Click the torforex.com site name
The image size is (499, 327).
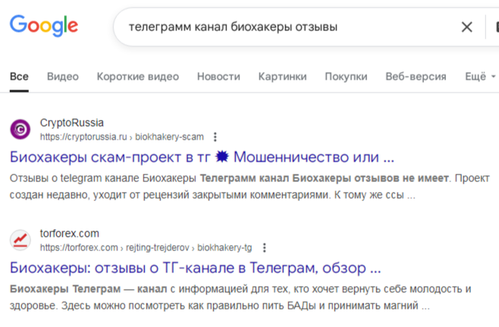[x=70, y=234]
